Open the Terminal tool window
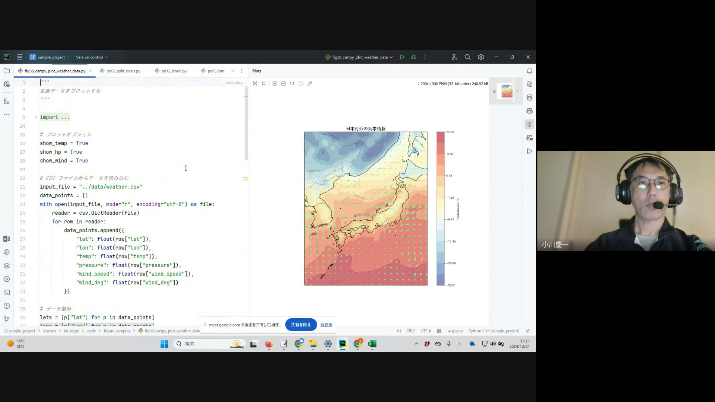715x402 pixels. (x=7, y=293)
